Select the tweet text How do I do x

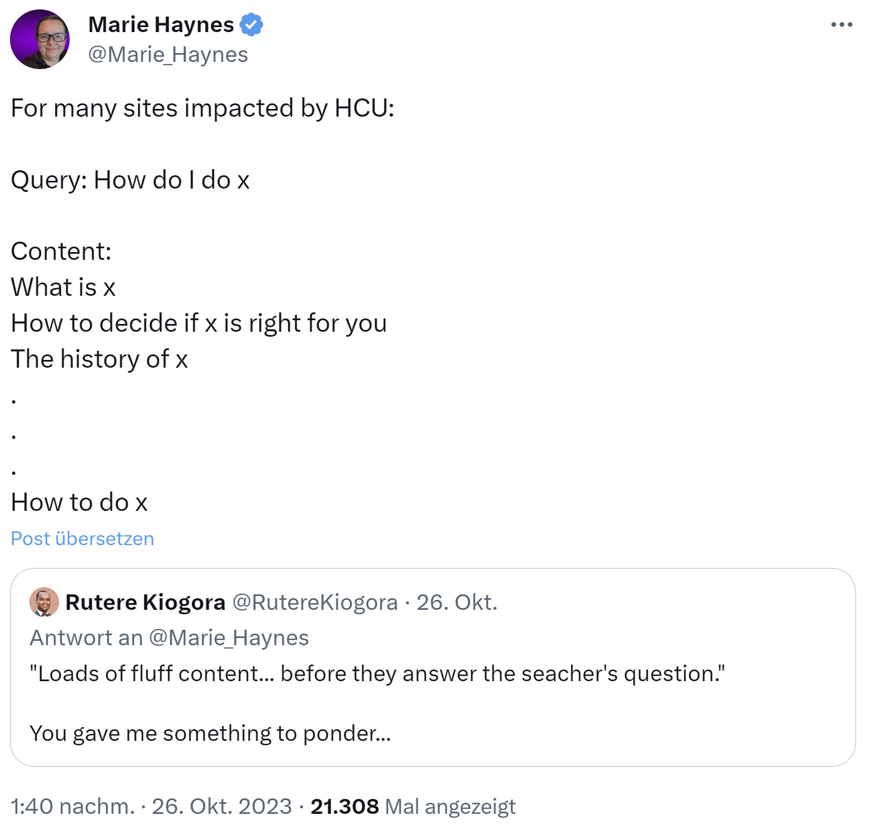click(171, 179)
